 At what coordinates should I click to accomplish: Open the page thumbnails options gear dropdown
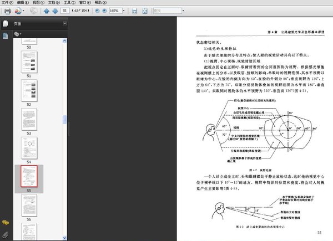[x=18, y=34]
